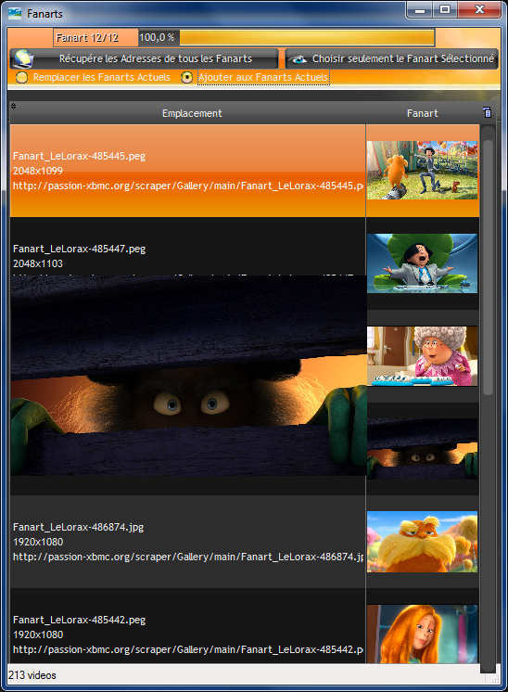Select thumbnail of Lorax on the green lawn
The height and width of the screenshot is (692, 508).
pos(422,171)
